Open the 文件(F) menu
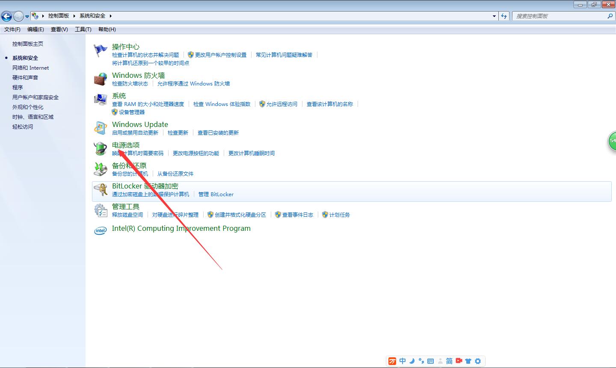This screenshot has height=368, width=616. [x=12, y=29]
